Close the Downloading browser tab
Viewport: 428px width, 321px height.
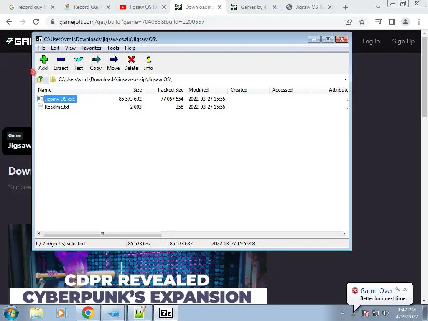point(219,8)
